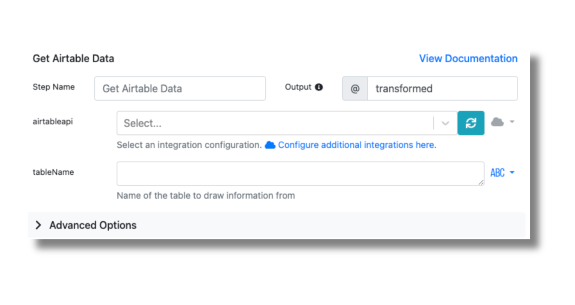This screenshot has height=305, width=575.
Task: Click Configure additional integrations here
Action: click(x=357, y=145)
